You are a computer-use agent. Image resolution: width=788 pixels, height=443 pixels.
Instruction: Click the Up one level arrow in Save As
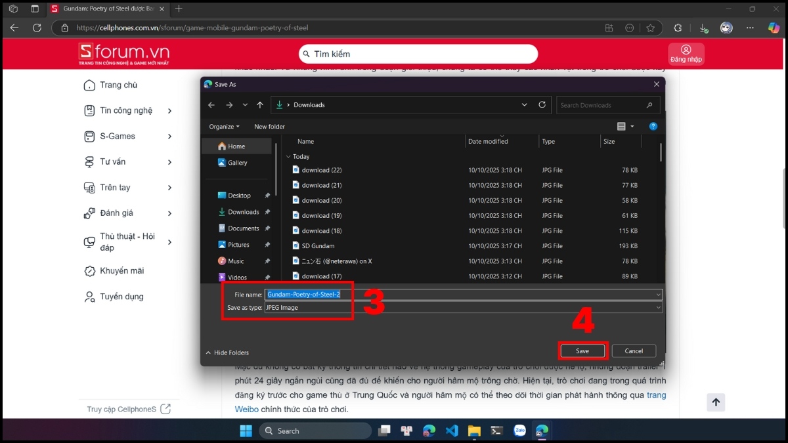pos(260,105)
